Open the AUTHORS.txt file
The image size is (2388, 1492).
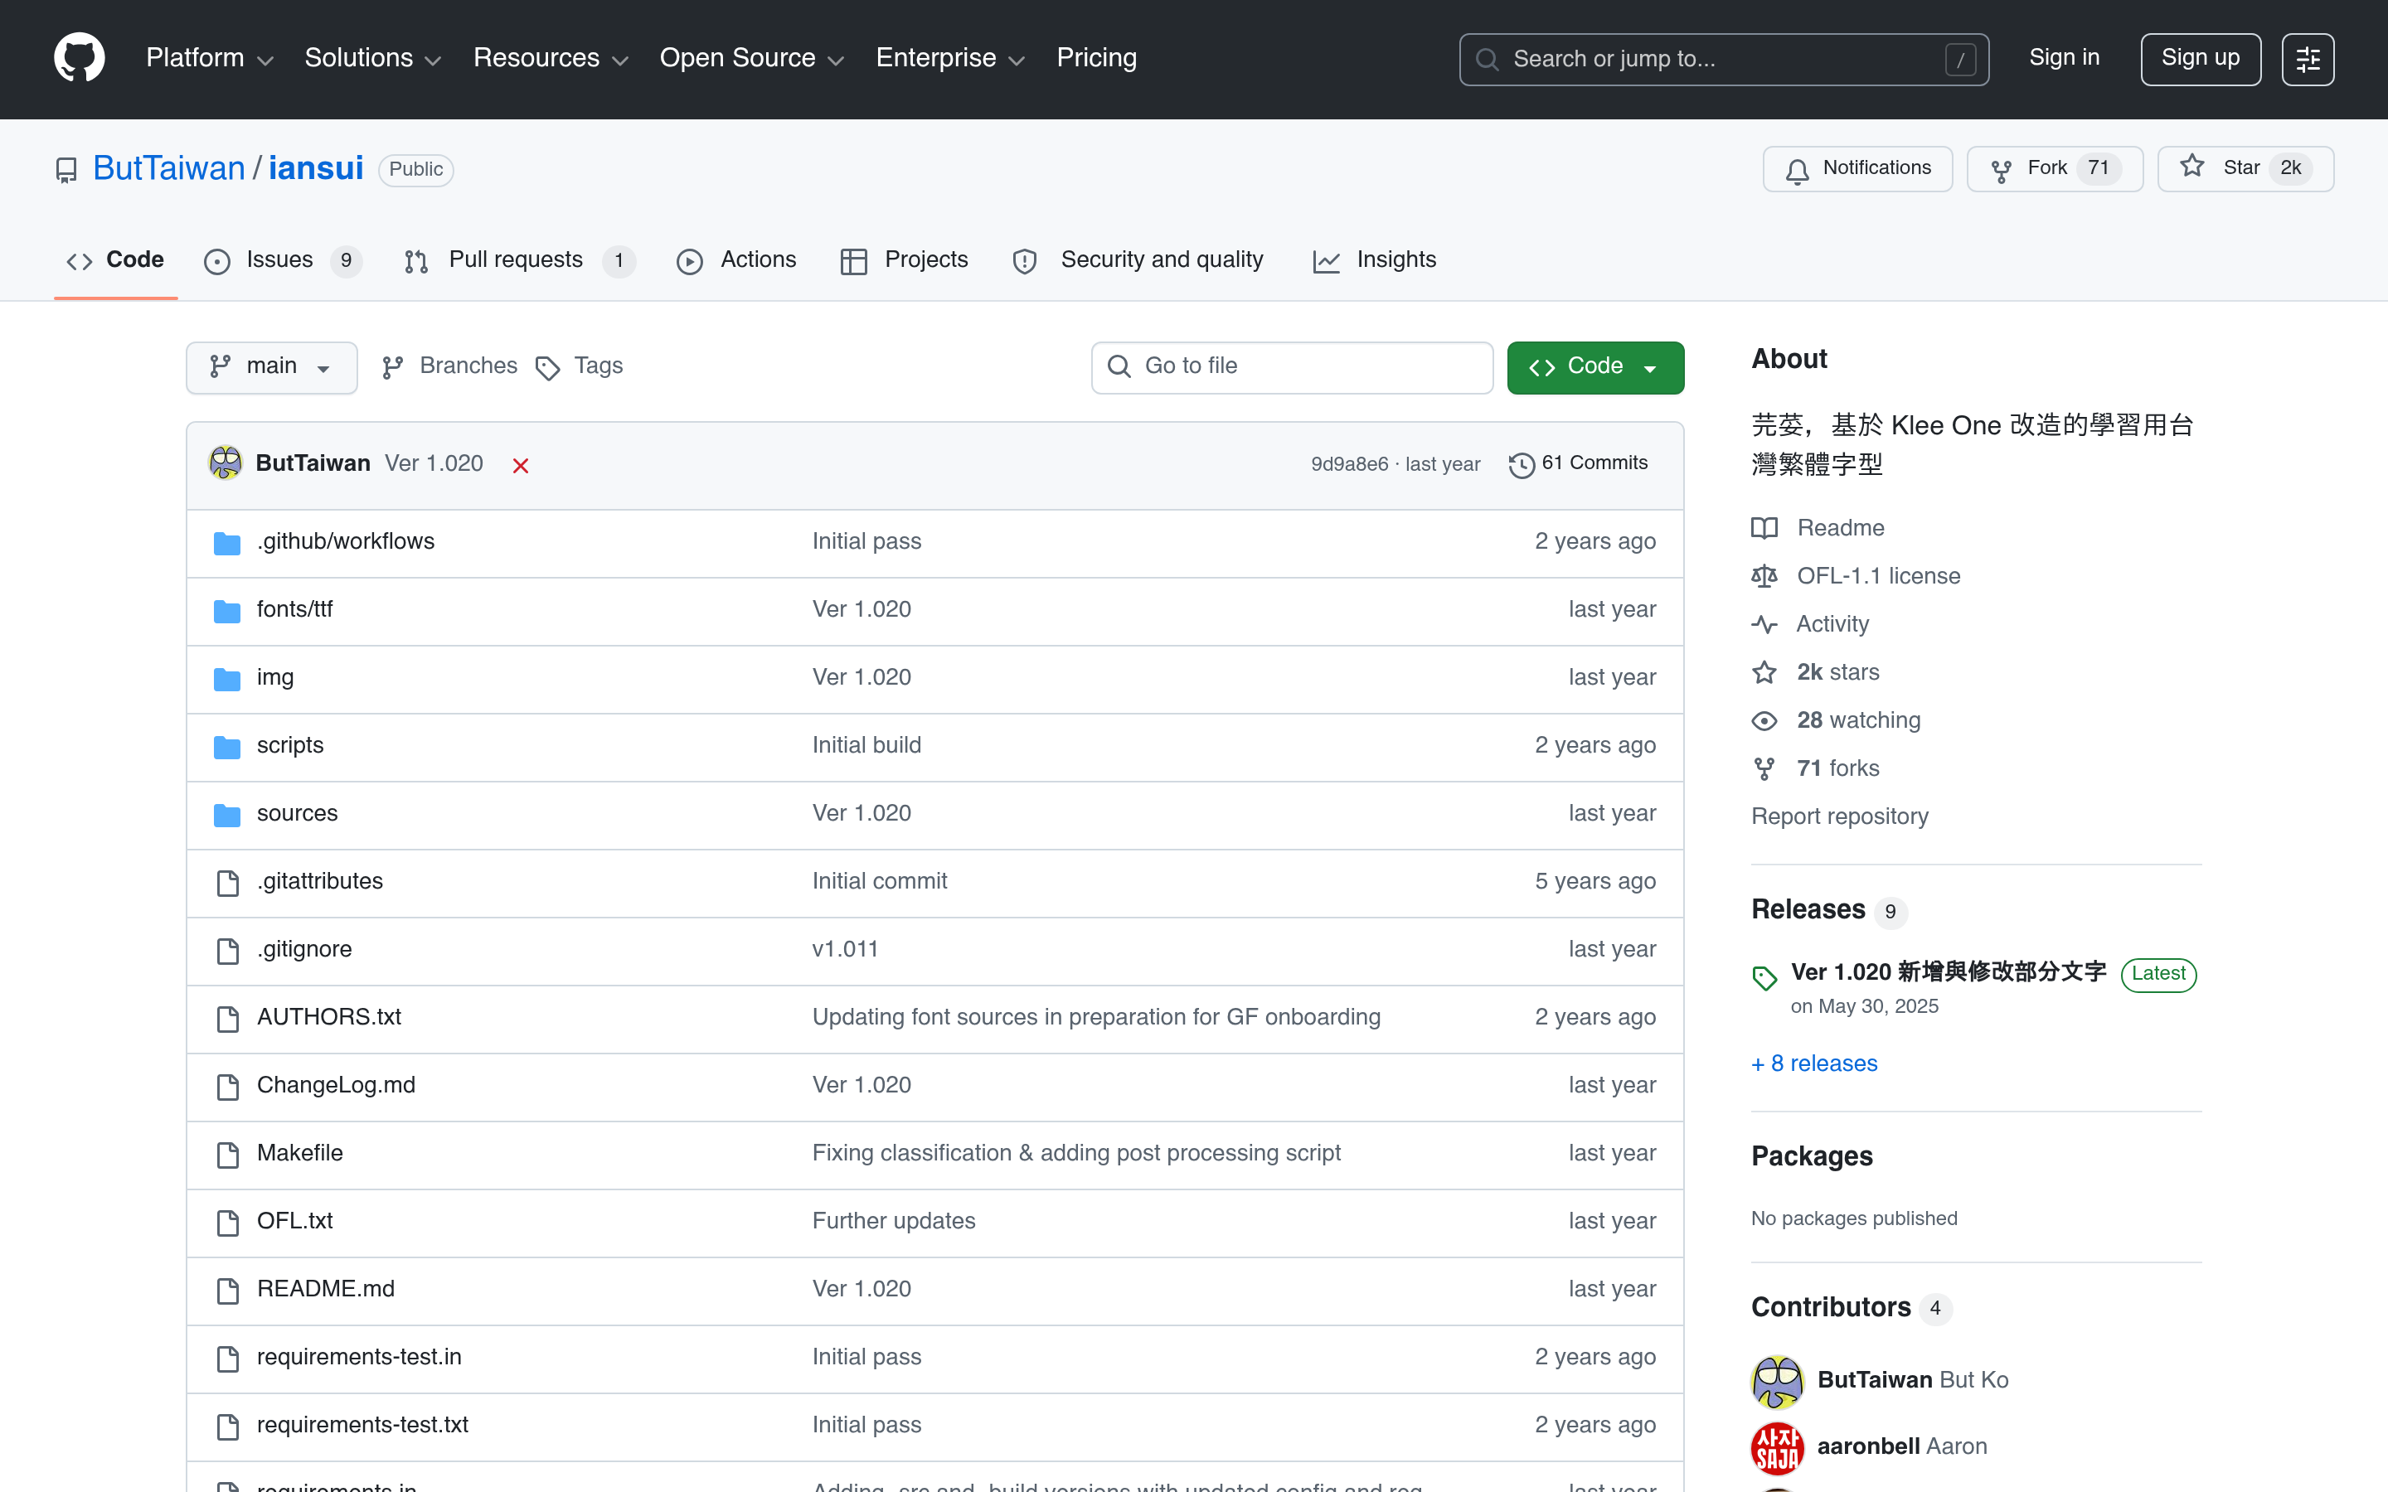(x=328, y=1017)
